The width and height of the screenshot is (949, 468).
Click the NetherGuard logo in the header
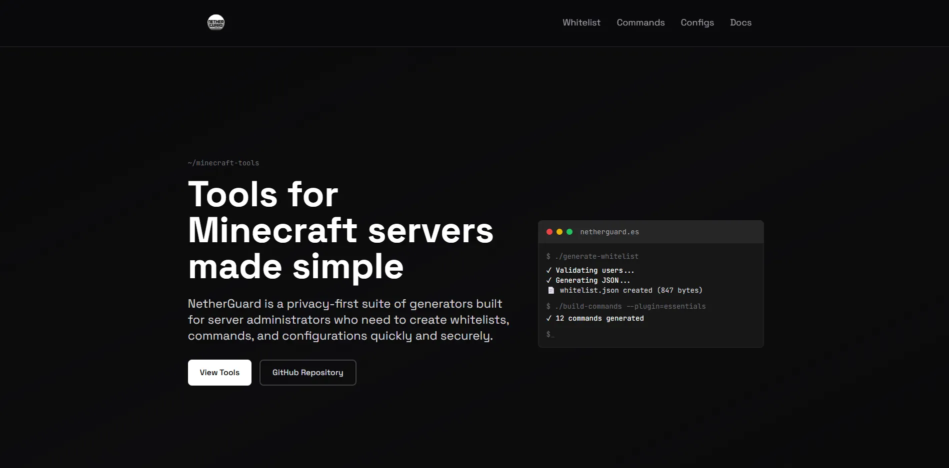click(x=216, y=22)
